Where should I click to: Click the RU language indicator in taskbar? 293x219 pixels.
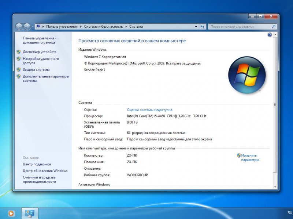click(290, 212)
